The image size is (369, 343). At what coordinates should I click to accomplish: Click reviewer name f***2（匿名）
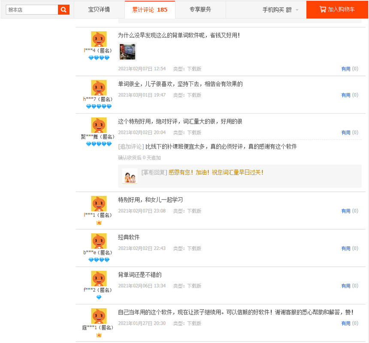pyautogui.click(x=98, y=290)
